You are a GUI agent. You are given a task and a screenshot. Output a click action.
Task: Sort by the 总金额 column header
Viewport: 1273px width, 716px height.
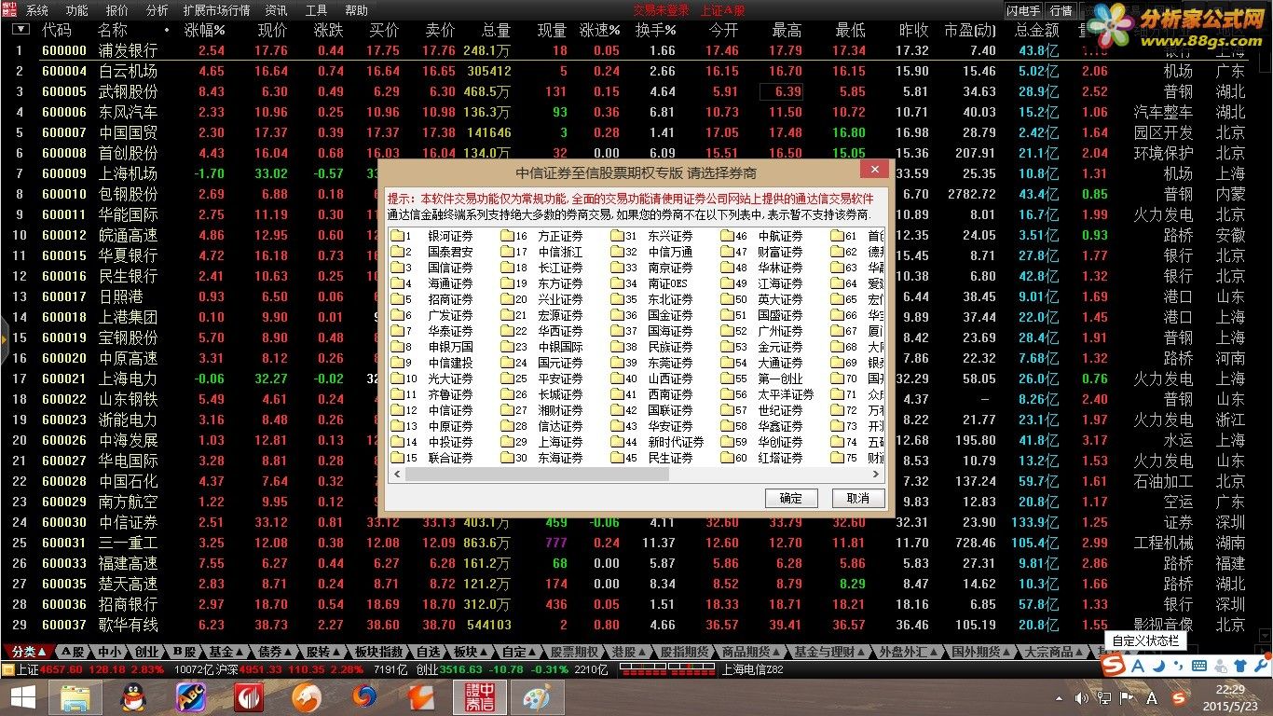[x=1036, y=31]
